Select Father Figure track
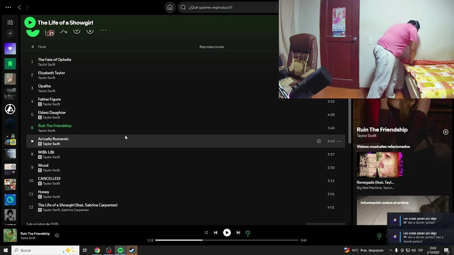Viewport: 454px width, 255px height. click(49, 99)
